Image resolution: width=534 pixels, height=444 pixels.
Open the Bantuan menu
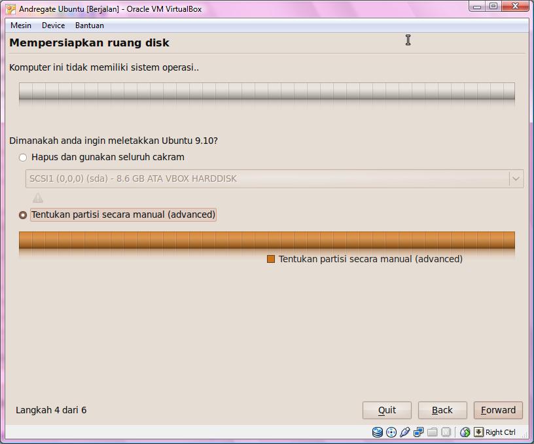click(x=90, y=26)
